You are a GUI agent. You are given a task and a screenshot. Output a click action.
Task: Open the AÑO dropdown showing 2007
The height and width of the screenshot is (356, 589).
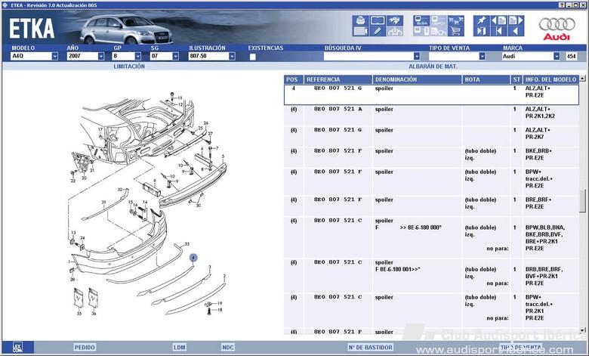pos(100,57)
